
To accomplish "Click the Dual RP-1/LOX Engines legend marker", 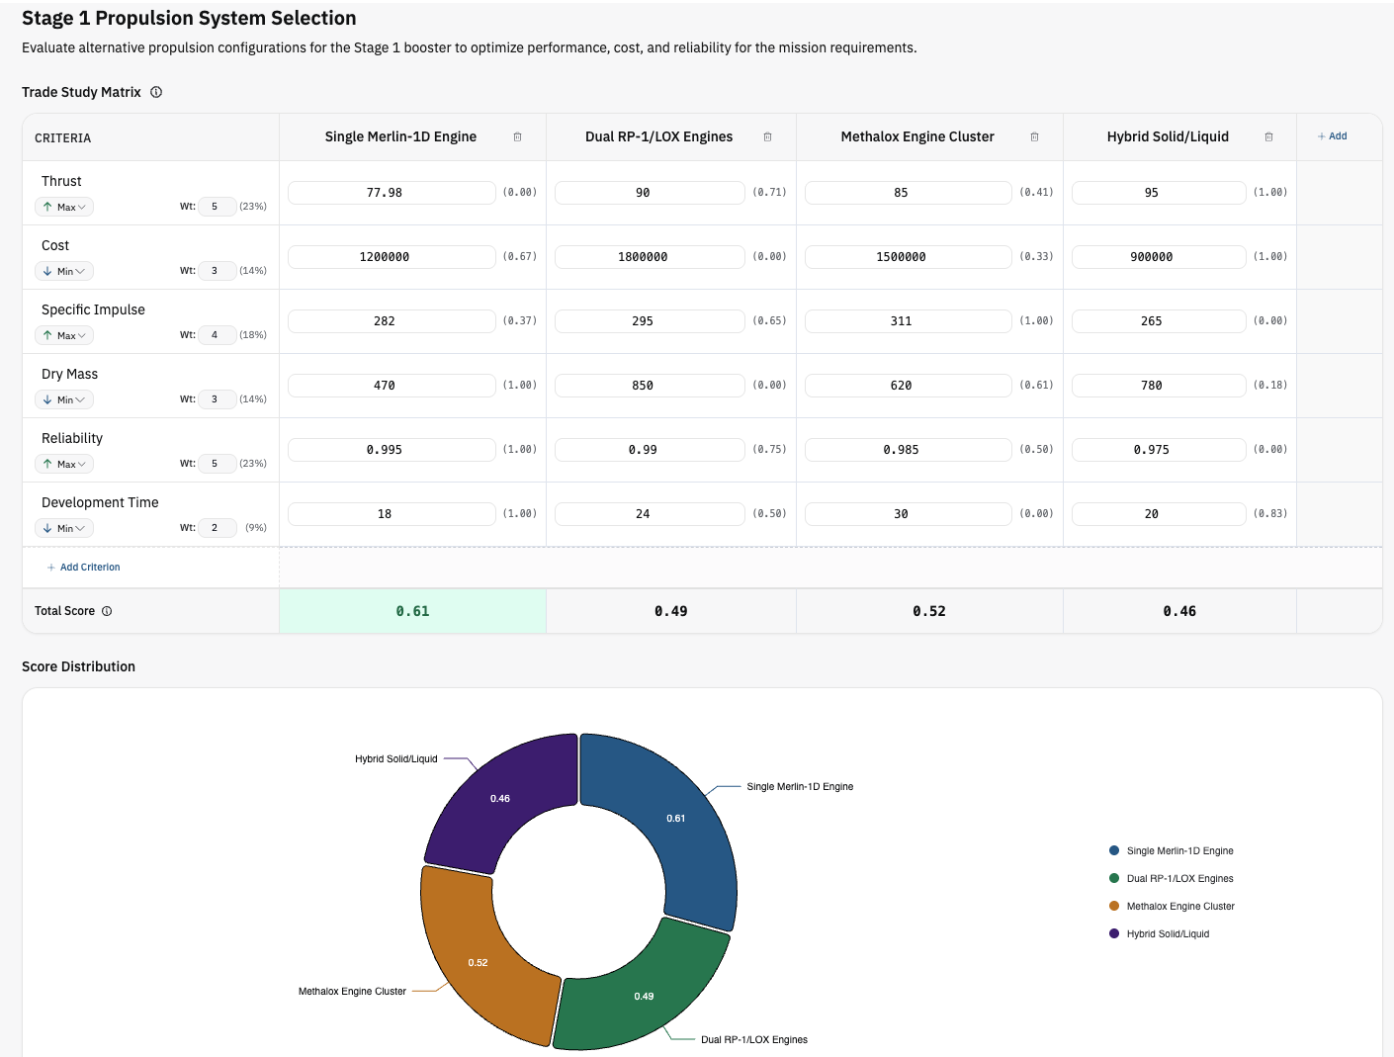I will (1112, 878).
